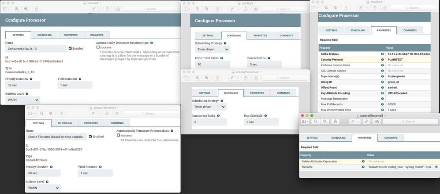Open Properties tab in ckafka1 window
This screenshot has width=440, height=194.
[71, 35]
